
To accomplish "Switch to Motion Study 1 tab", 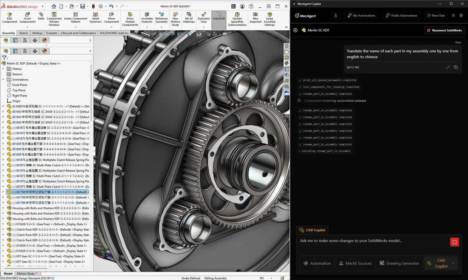I will 27,273.
